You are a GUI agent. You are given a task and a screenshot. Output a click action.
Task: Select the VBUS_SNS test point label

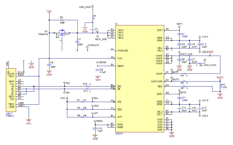101,39
